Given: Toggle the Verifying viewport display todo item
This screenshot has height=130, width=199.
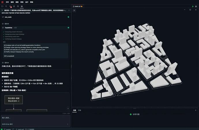Looking at the screenshot, I should (12, 39).
